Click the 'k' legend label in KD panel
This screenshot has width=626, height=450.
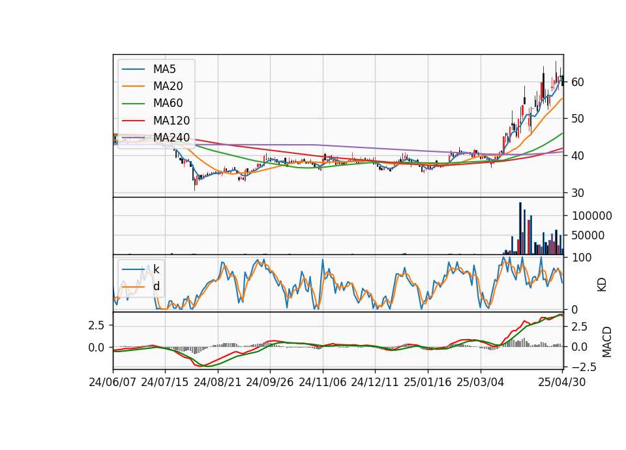click(156, 269)
